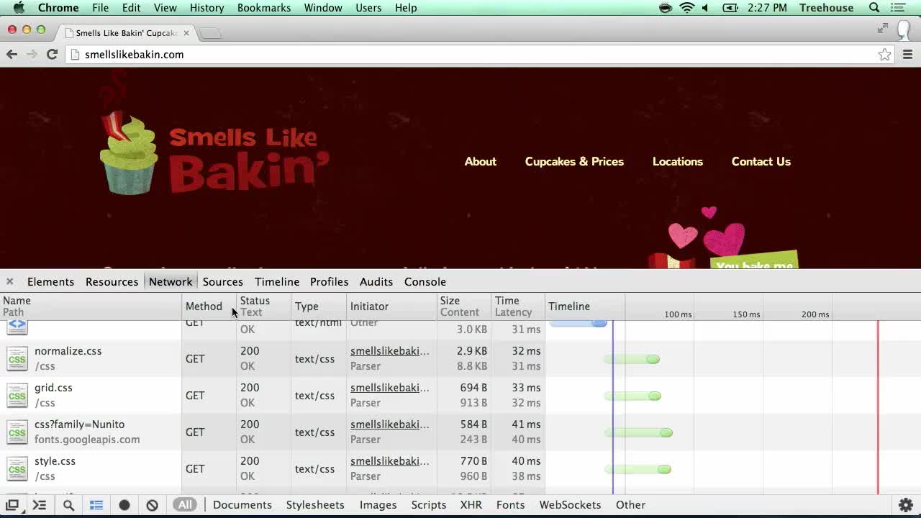This screenshot has height=518, width=921.
Task: Open DevTools settings gear
Action: [x=906, y=505]
